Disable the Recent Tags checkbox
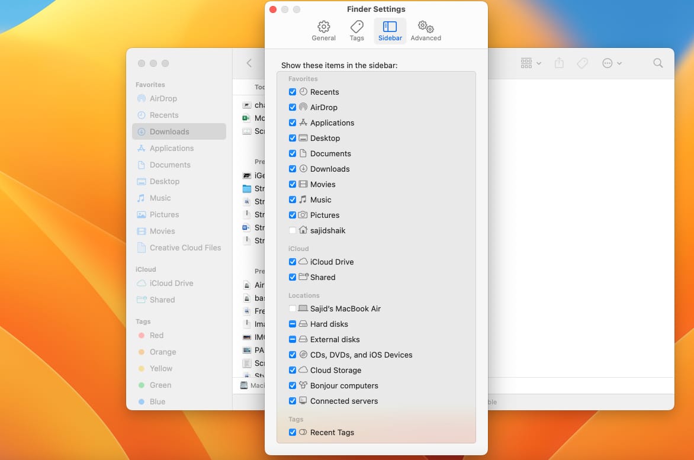The image size is (694, 460). pyautogui.click(x=293, y=433)
